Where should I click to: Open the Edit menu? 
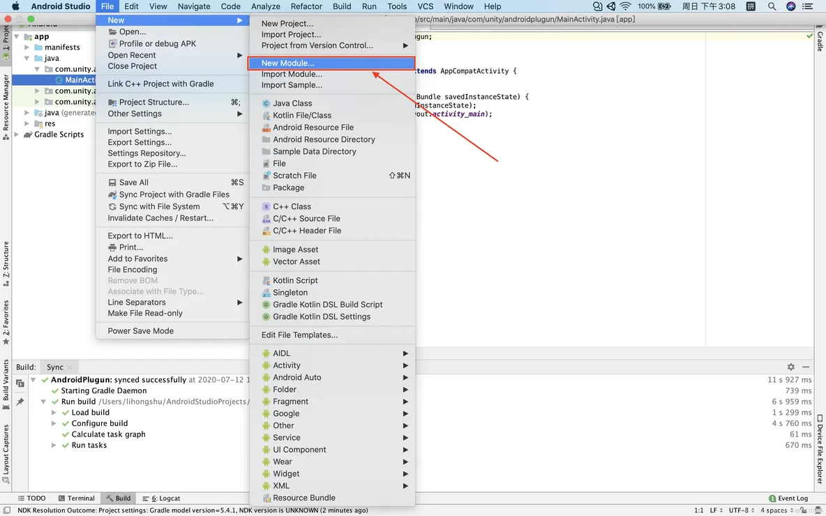(x=131, y=6)
